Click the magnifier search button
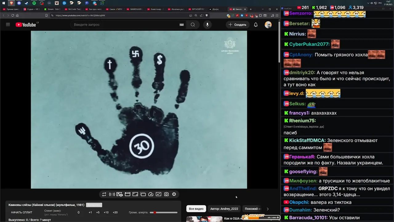Screen dimensions: 394x222 pyautogui.click(x=193, y=25)
